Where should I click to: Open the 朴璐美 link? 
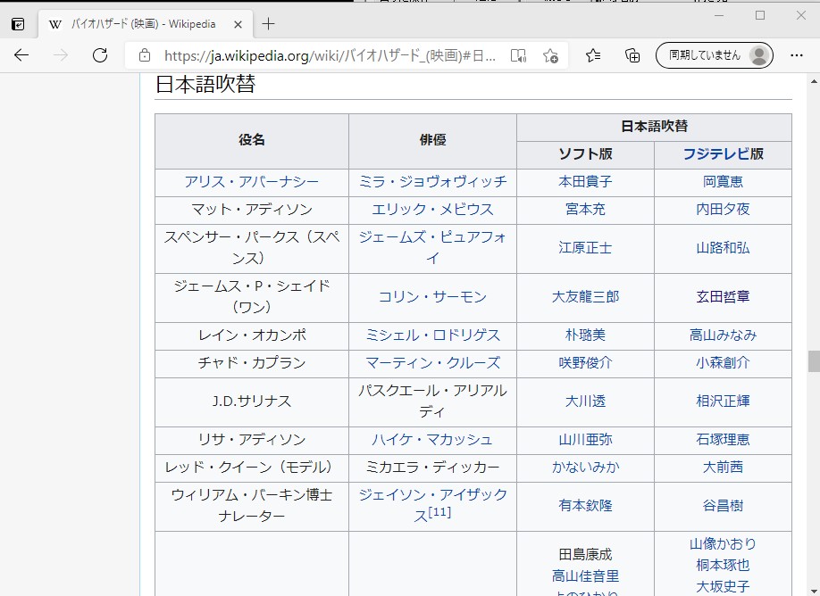coord(585,335)
